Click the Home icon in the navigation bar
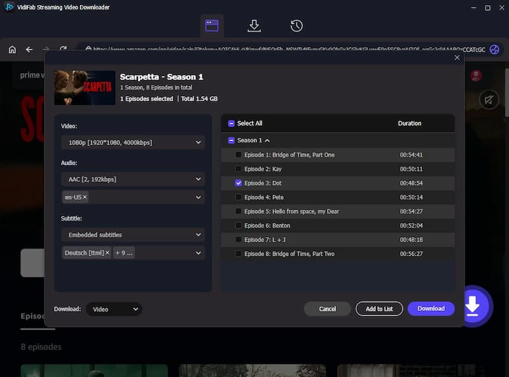The height and width of the screenshot is (377, 509). click(x=11, y=49)
